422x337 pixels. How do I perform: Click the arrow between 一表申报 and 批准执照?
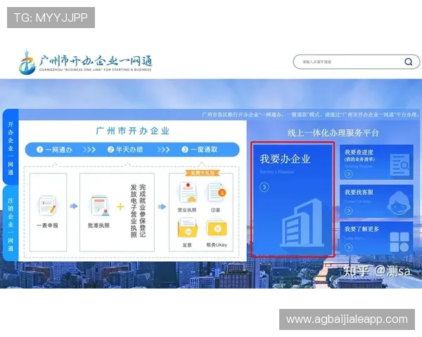[x=73, y=206]
